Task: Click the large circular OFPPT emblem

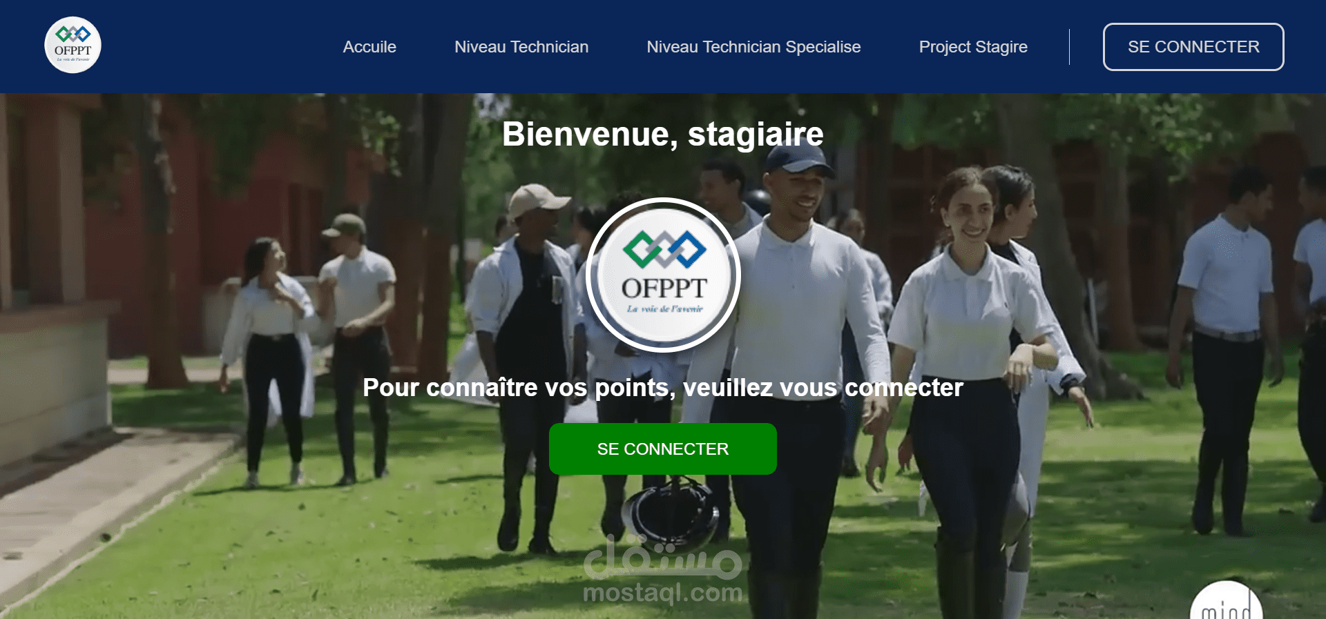Action: tap(663, 275)
